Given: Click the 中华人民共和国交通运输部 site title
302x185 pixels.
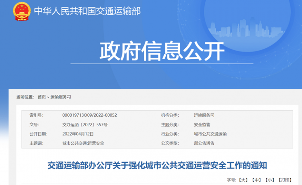Looking at the screenshot, I should pos(87,11).
